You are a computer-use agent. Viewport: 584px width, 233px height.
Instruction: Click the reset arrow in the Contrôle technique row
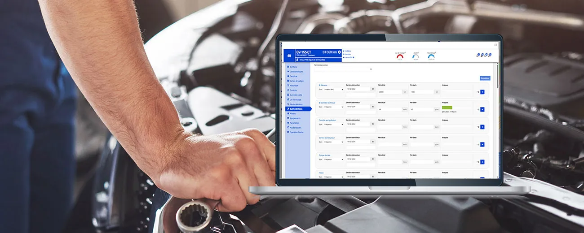coord(478,109)
